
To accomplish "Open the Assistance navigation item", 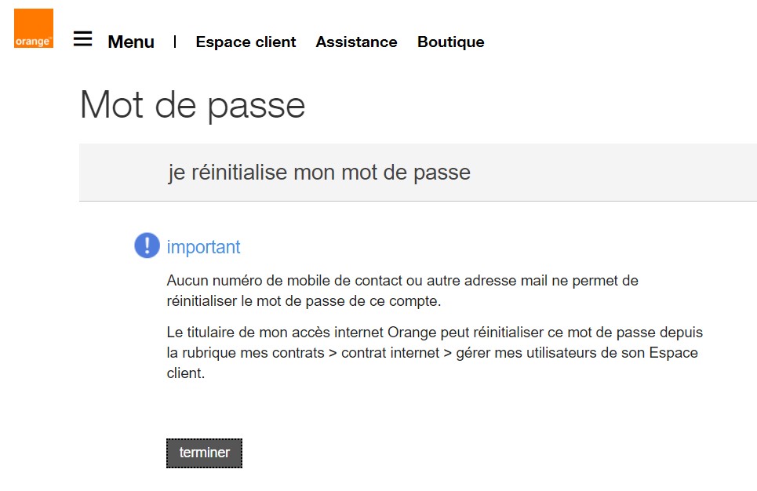I will pos(356,42).
